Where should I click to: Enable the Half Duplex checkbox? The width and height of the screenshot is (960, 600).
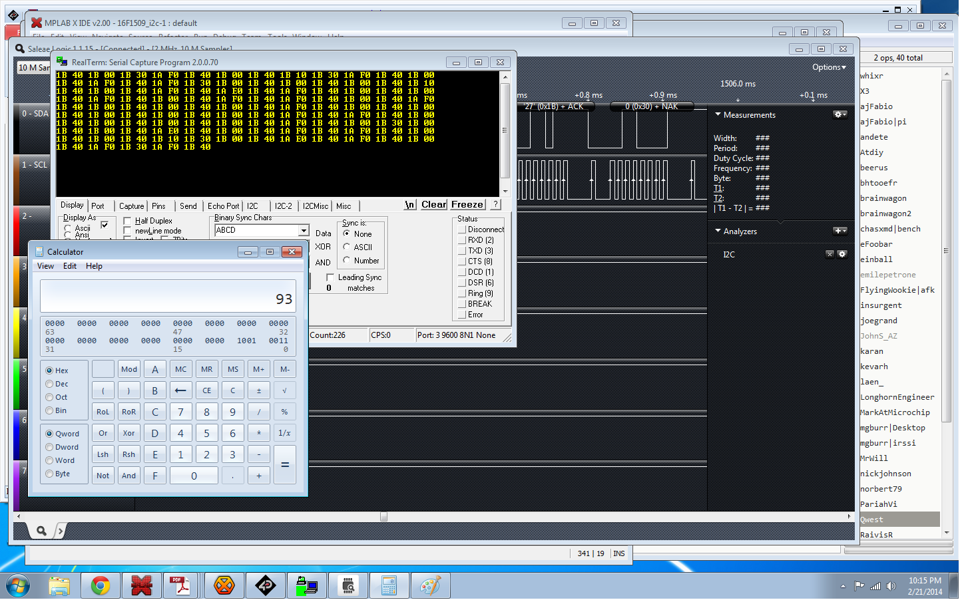[x=127, y=221]
